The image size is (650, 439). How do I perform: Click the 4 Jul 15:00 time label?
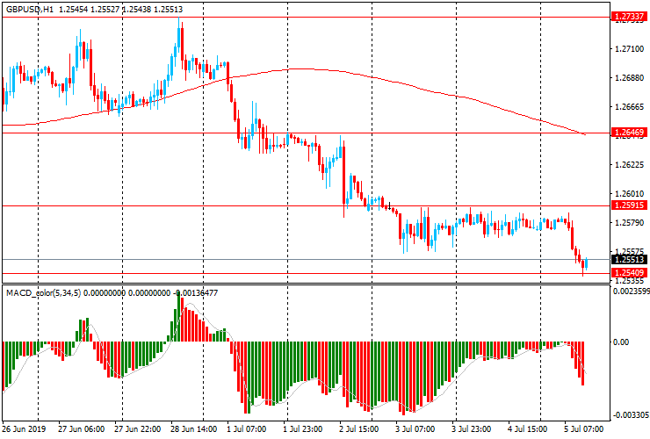[x=527, y=428]
